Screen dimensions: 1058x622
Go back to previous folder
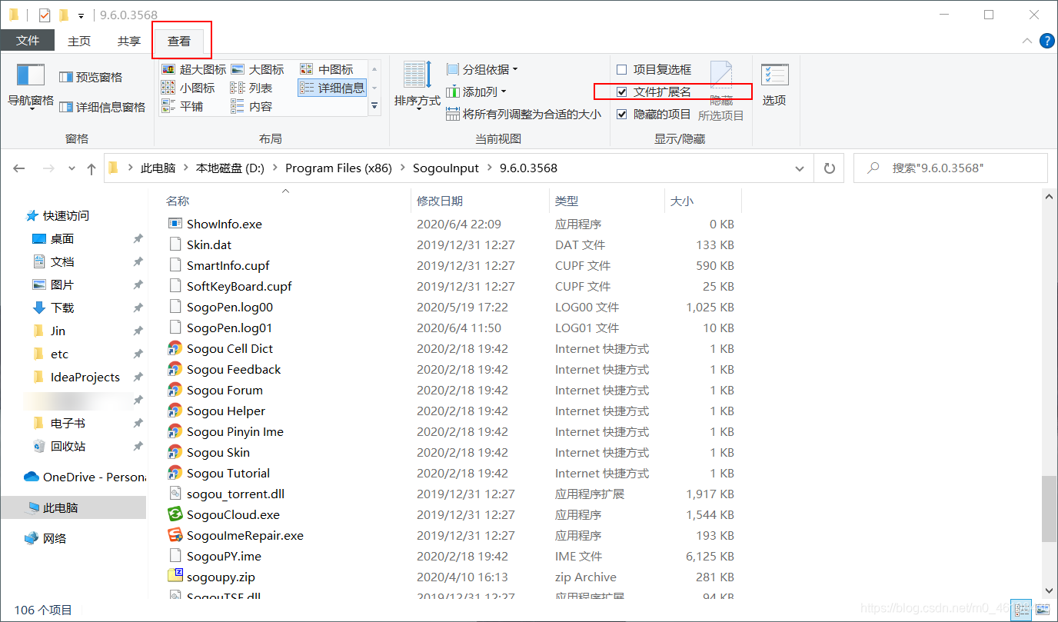point(19,168)
